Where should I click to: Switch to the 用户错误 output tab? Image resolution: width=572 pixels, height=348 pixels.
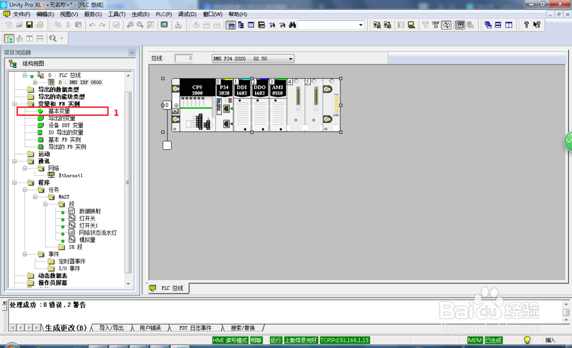[150, 328]
